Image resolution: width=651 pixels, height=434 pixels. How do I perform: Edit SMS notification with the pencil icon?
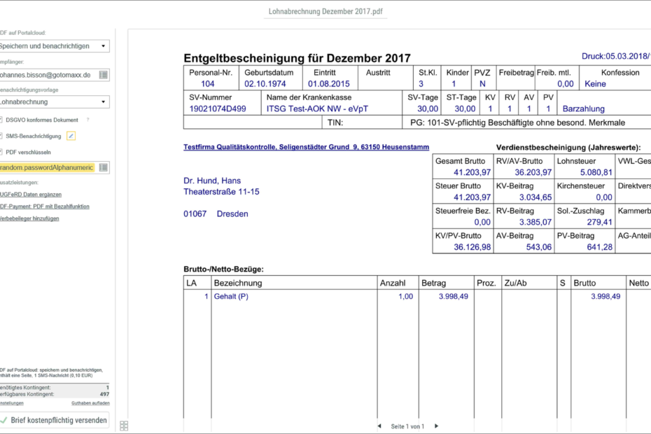click(71, 136)
